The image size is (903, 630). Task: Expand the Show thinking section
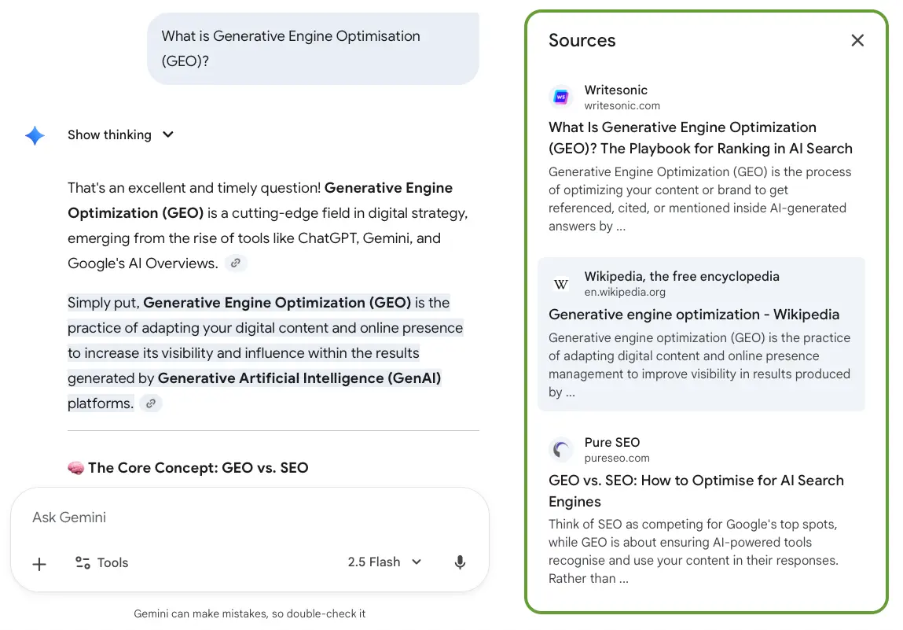tap(108, 134)
